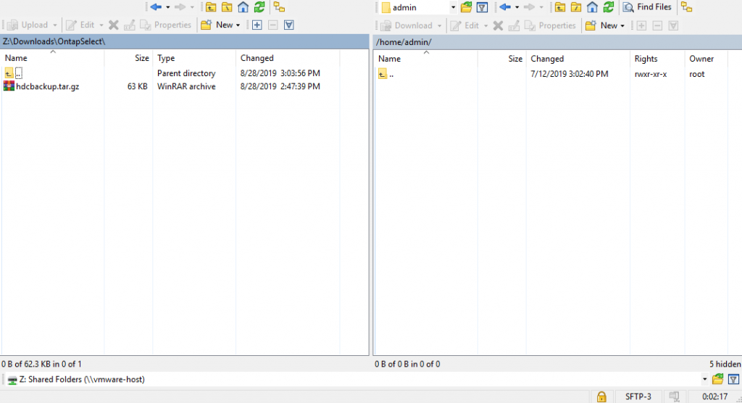Select the local parent directory entry

coord(13,73)
